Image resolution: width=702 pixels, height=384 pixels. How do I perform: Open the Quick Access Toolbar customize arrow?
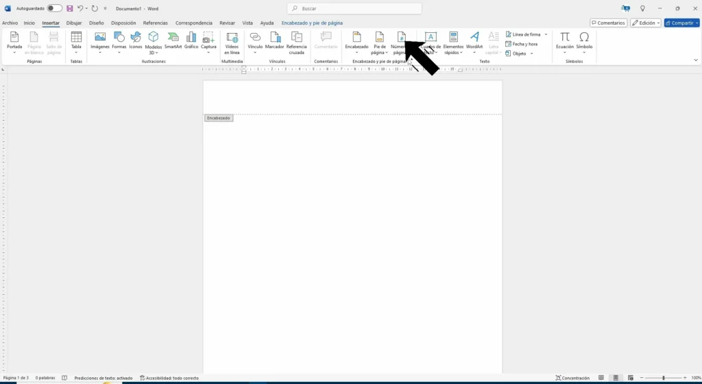105,8
